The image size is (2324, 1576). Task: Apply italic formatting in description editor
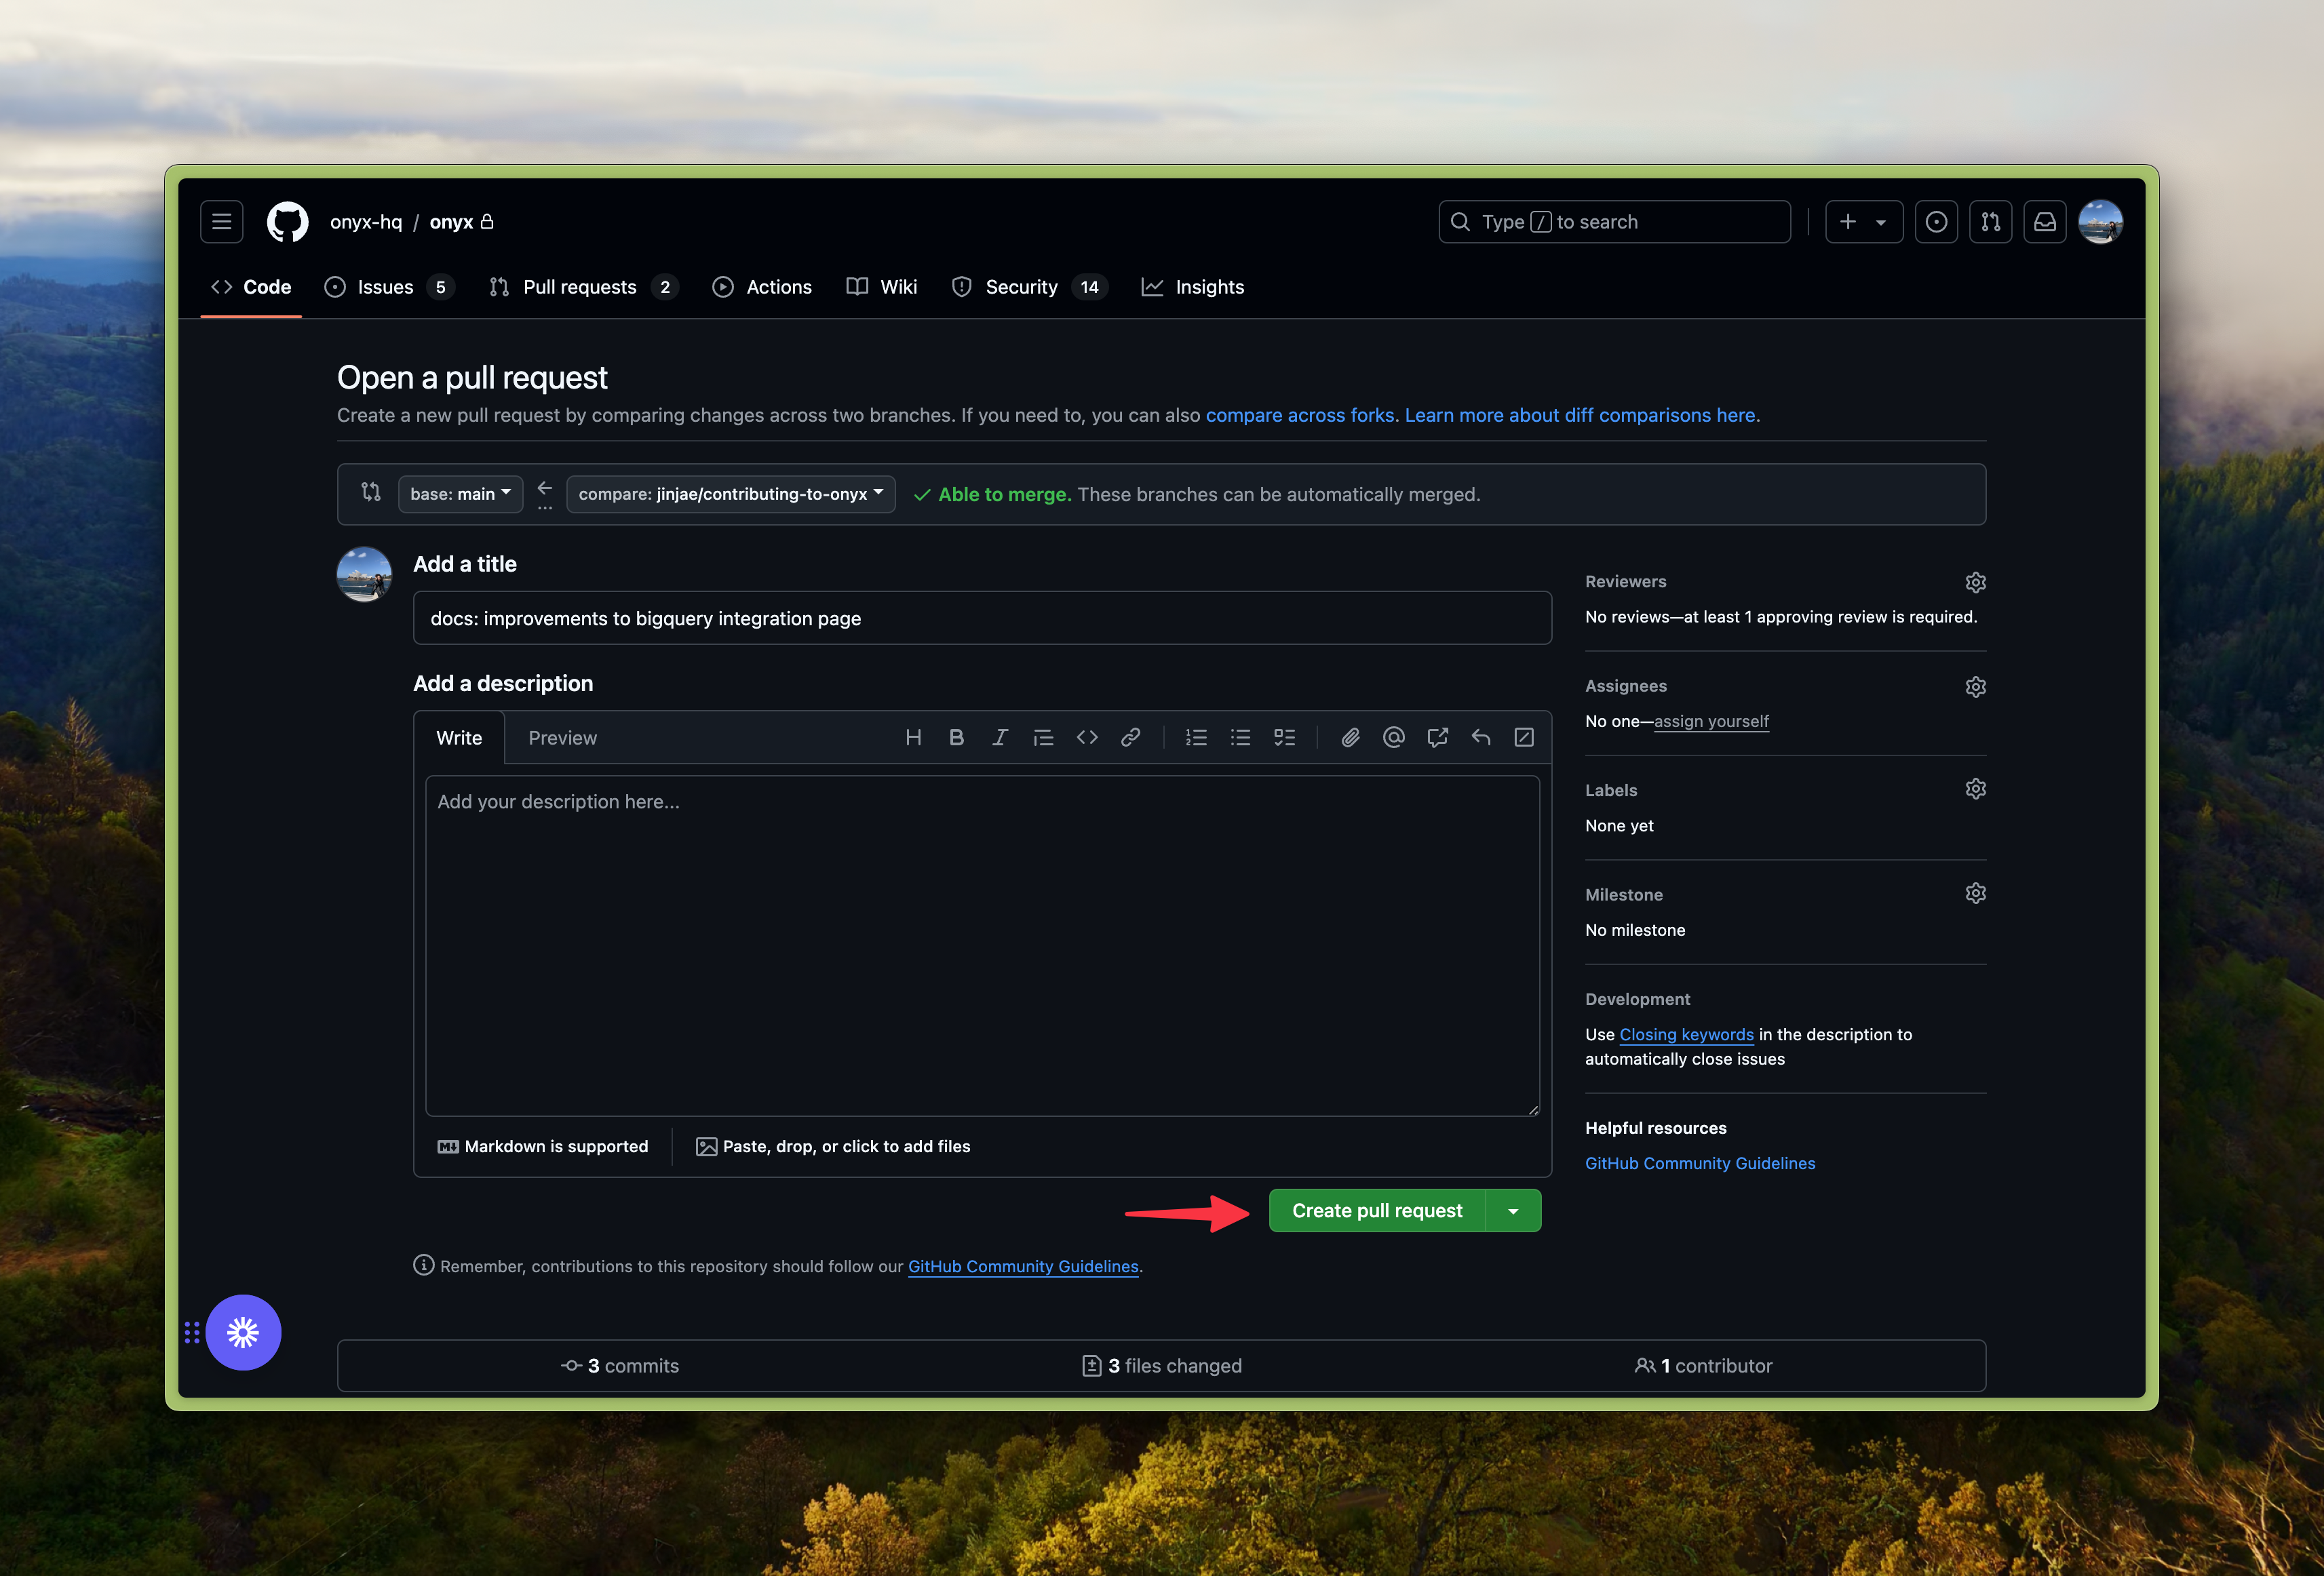click(x=1000, y=737)
